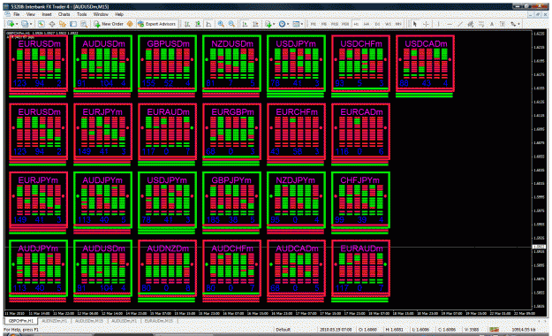552x336 pixels.
Task: Click the USDCADm panel label
Action: tap(426, 44)
